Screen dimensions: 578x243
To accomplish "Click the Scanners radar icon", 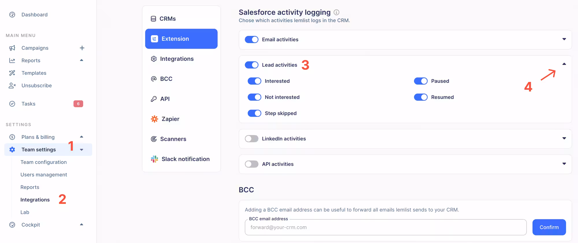I will click(154, 139).
